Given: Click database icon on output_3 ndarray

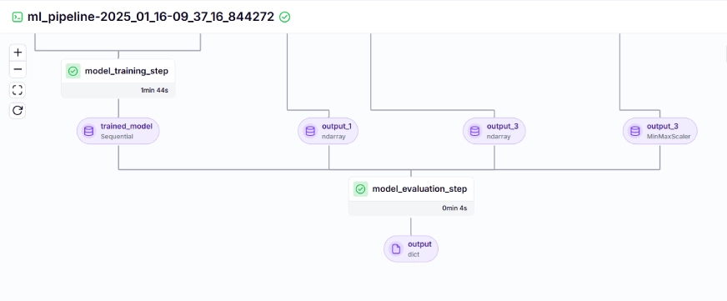Looking at the screenshot, I should pyautogui.click(x=474, y=131).
